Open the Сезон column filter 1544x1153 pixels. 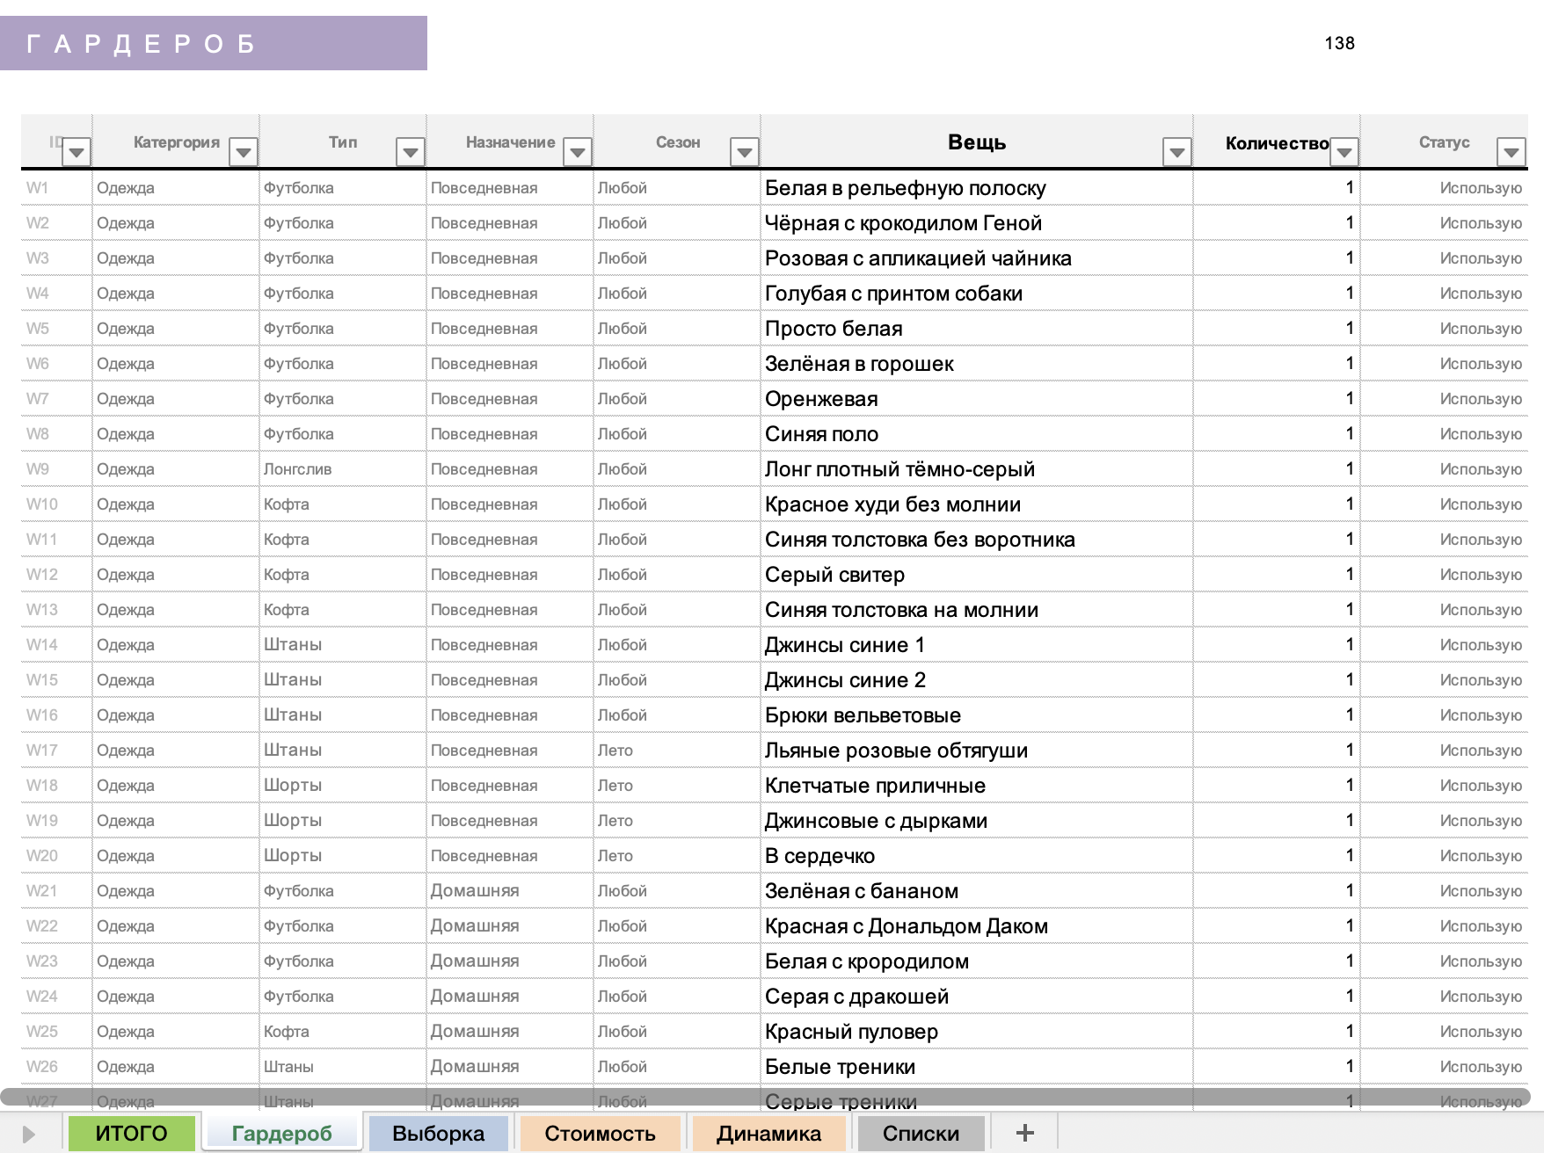[x=745, y=152]
